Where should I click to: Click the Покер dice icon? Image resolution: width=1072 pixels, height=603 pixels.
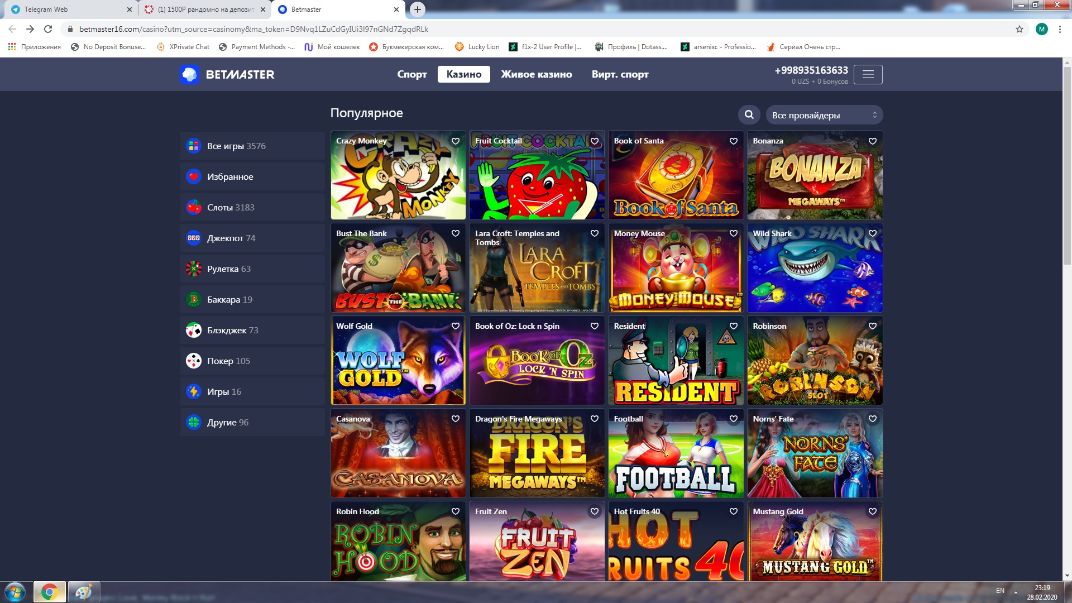[194, 361]
